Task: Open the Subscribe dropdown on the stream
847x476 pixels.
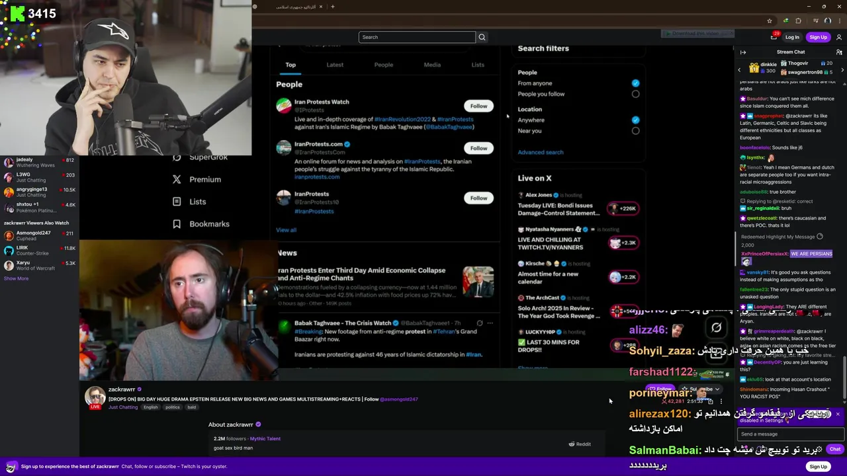Action: click(x=701, y=389)
